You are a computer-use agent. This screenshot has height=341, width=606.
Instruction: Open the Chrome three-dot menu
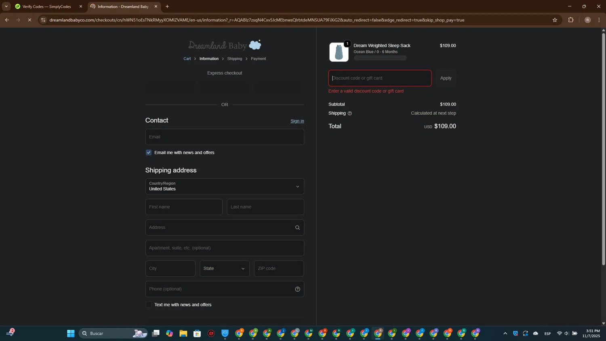coord(599,20)
